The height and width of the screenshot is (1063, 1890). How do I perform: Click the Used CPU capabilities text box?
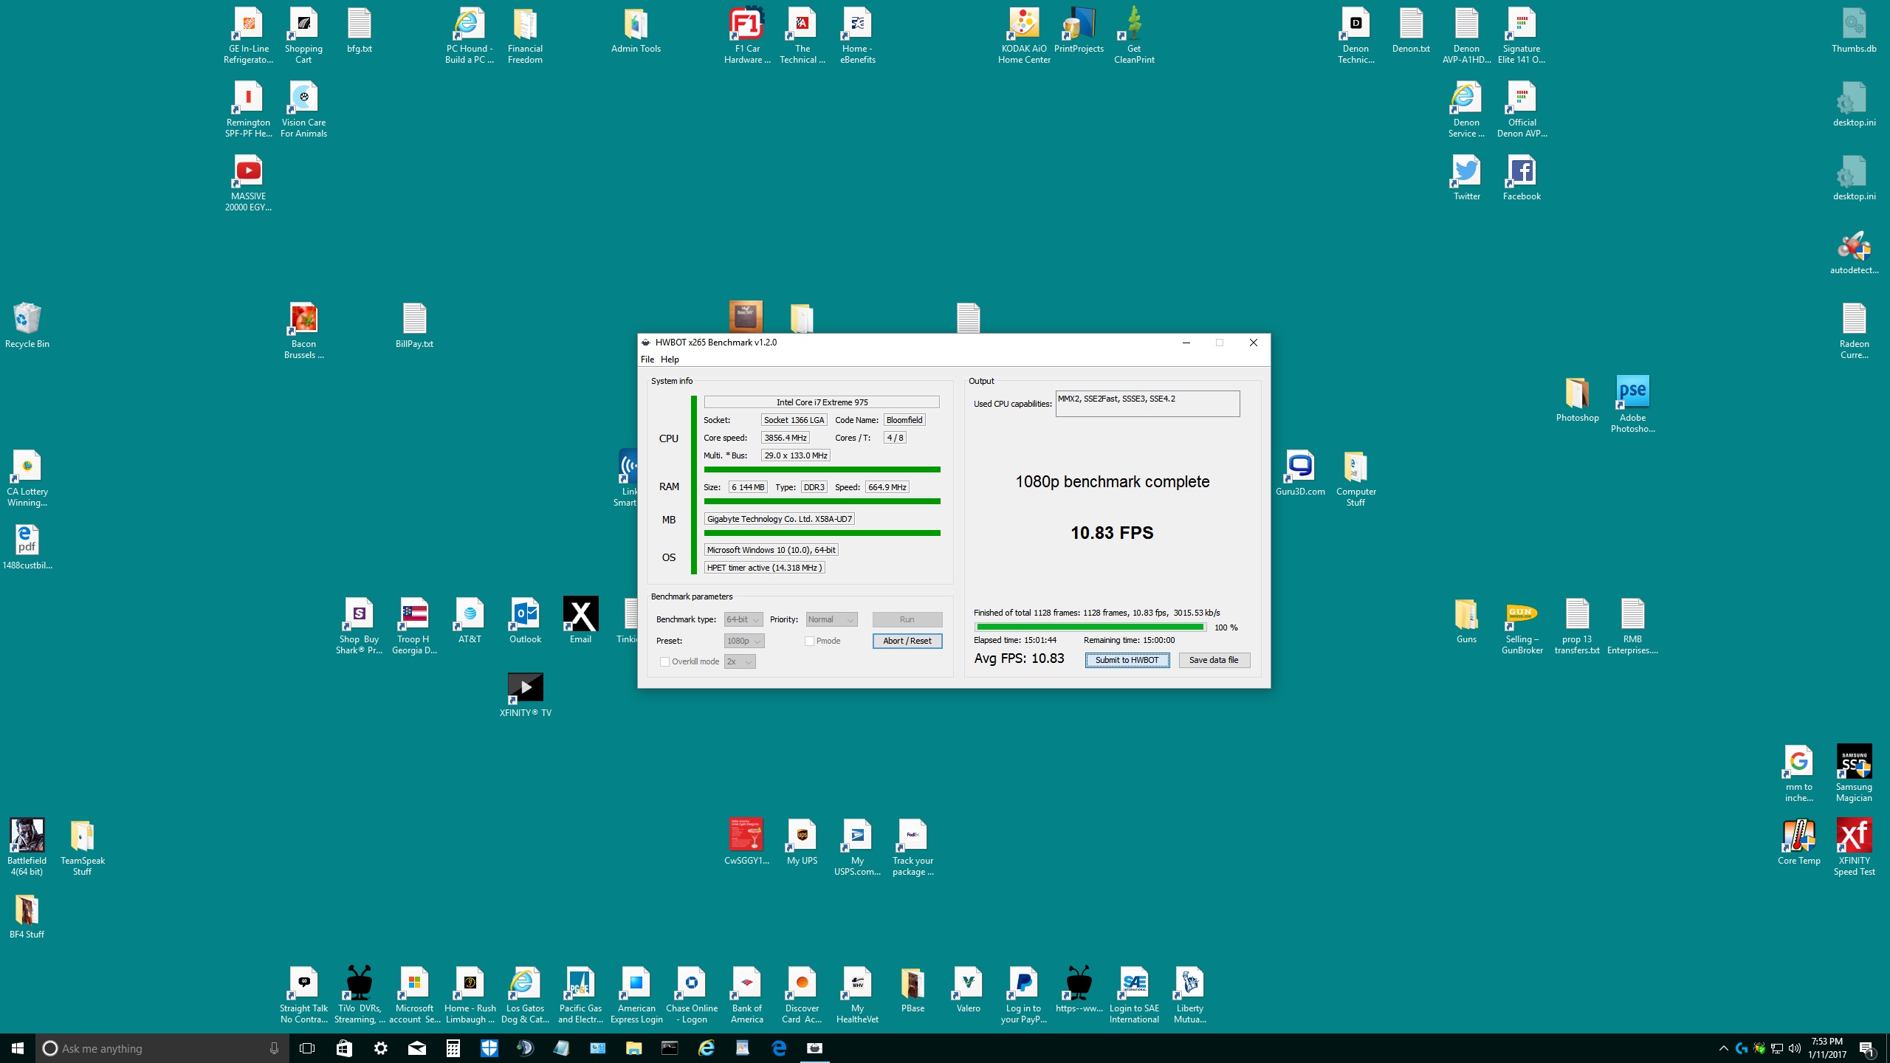click(x=1147, y=404)
